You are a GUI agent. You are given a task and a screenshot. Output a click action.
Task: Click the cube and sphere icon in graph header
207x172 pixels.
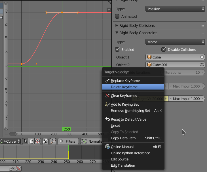point(45,141)
